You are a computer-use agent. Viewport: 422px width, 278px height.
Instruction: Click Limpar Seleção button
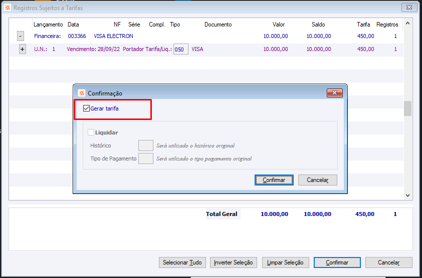point(285,262)
